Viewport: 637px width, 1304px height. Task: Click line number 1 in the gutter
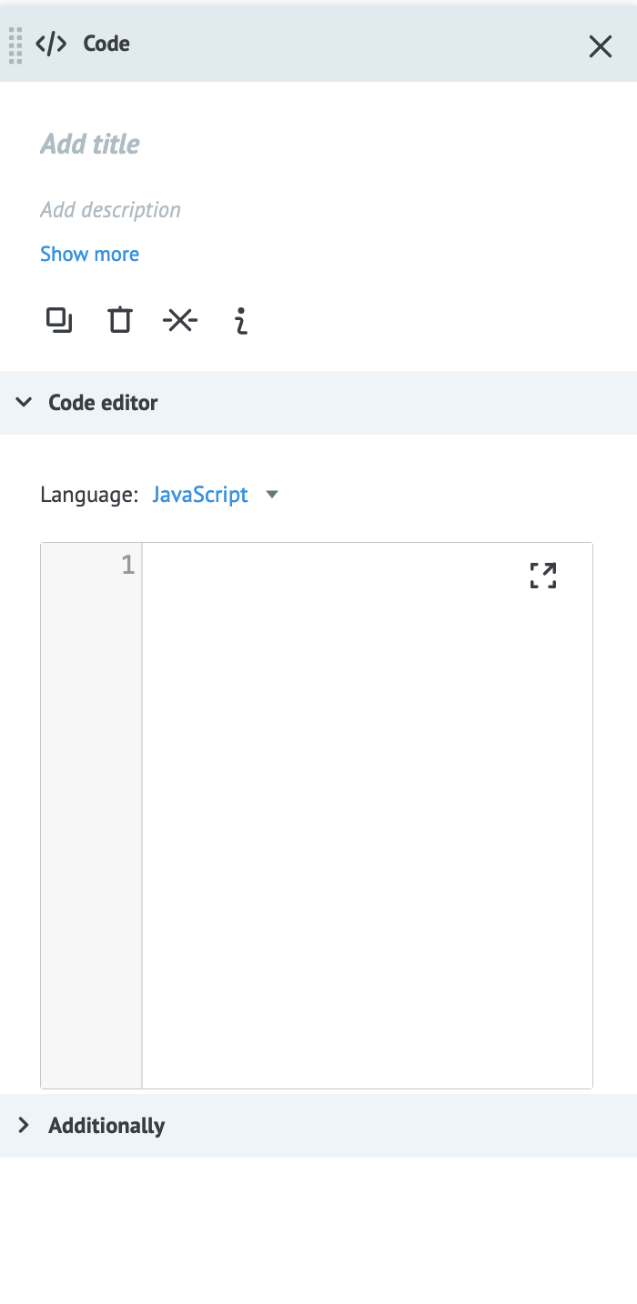(x=127, y=564)
